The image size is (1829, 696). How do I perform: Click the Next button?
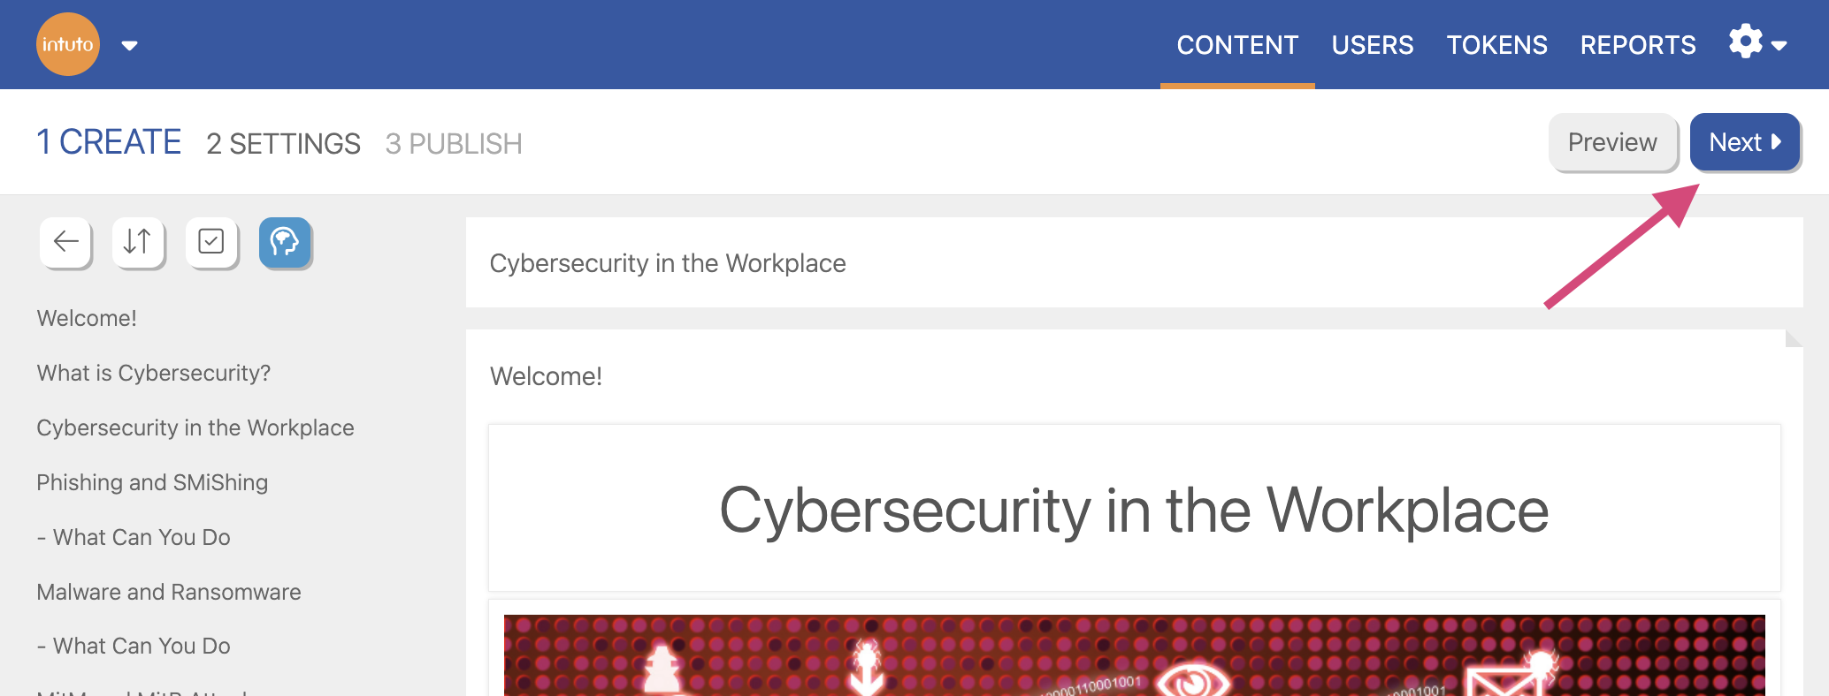[x=1744, y=142]
